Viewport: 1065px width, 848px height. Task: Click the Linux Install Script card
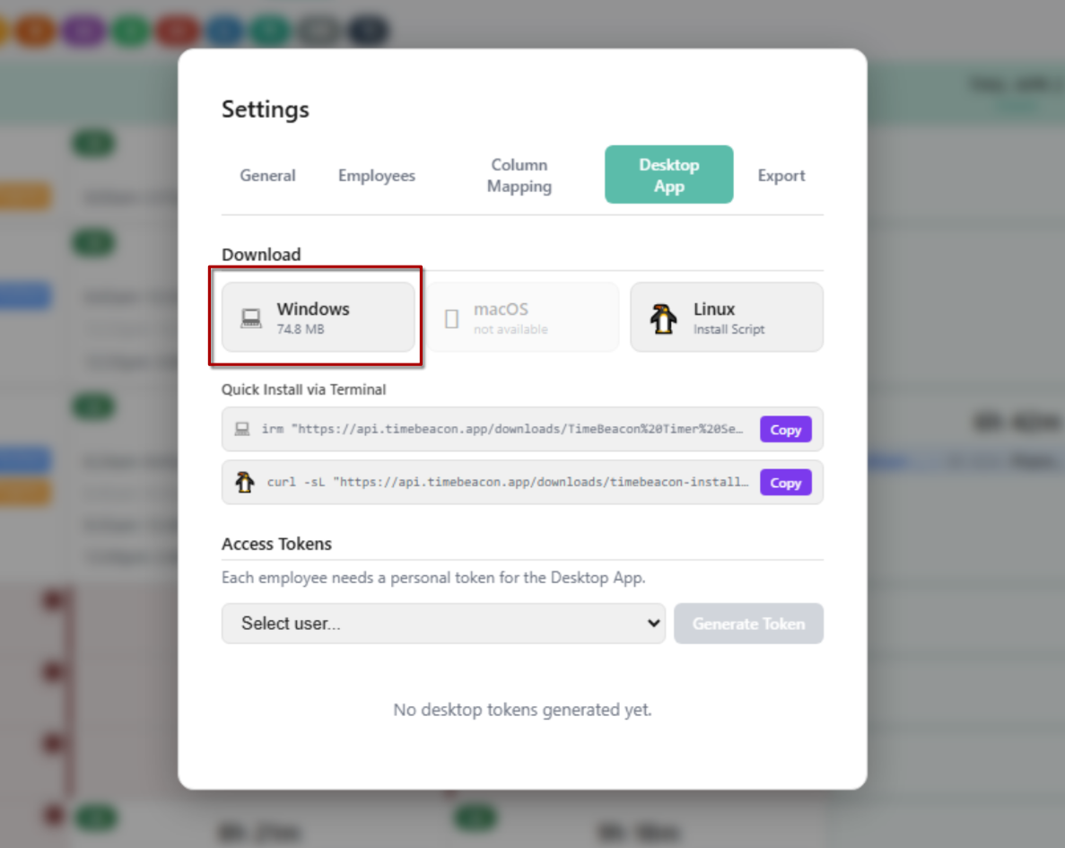pos(727,317)
